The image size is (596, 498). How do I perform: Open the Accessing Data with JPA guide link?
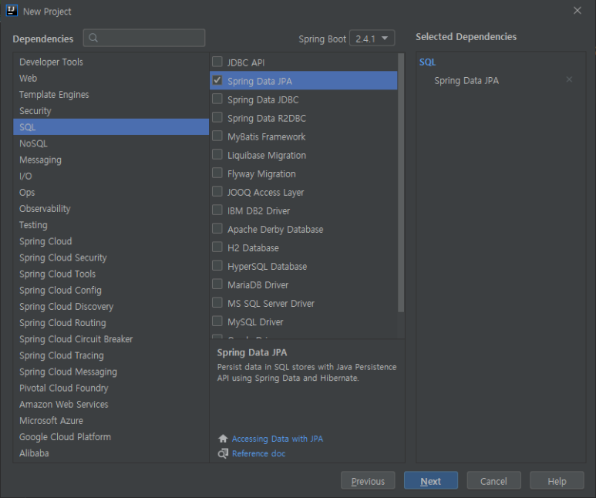click(278, 439)
